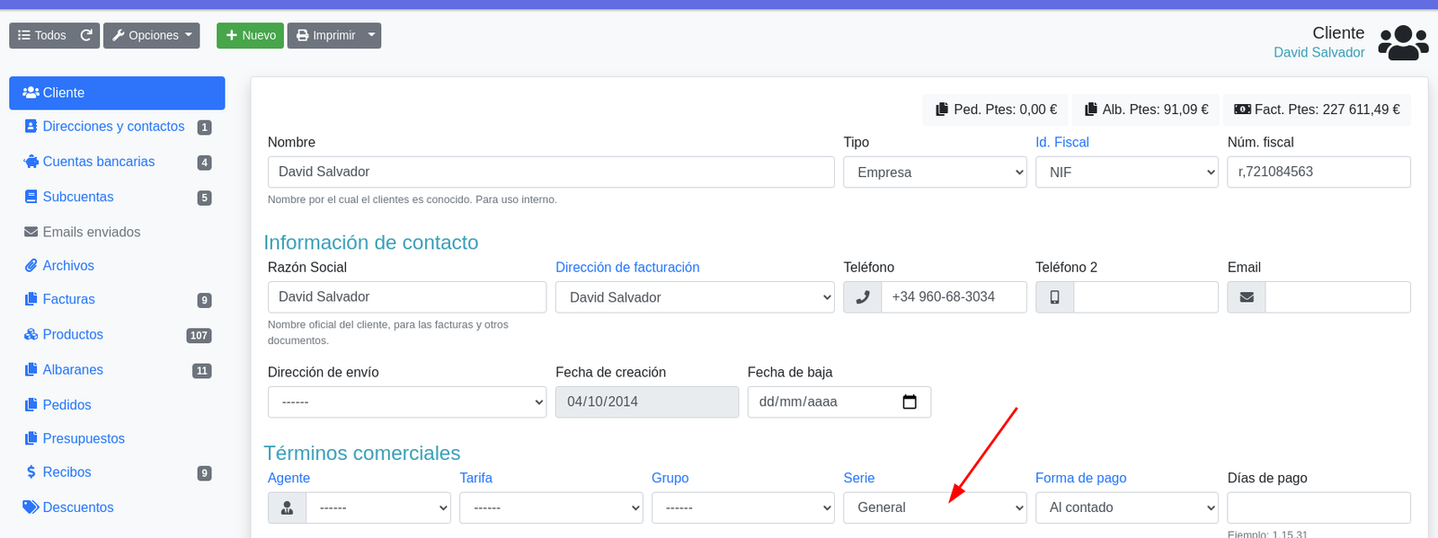The image size is (1438, 538).
Task: Open the Forma de pago dropdown
Action: point(1127,507)
